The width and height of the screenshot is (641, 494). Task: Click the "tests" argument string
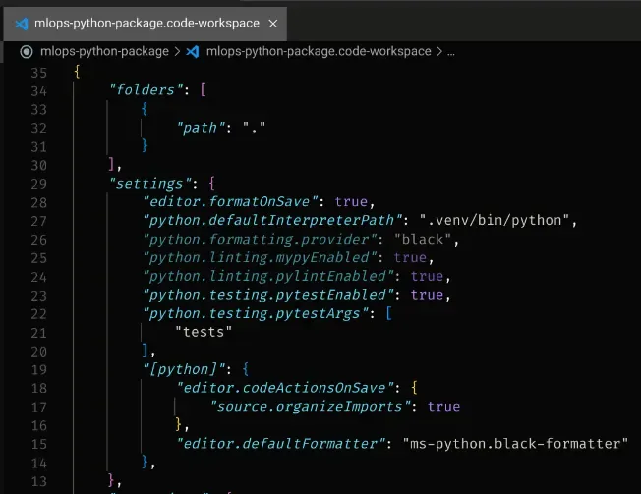pyautogui.click(x=204, y=333)
